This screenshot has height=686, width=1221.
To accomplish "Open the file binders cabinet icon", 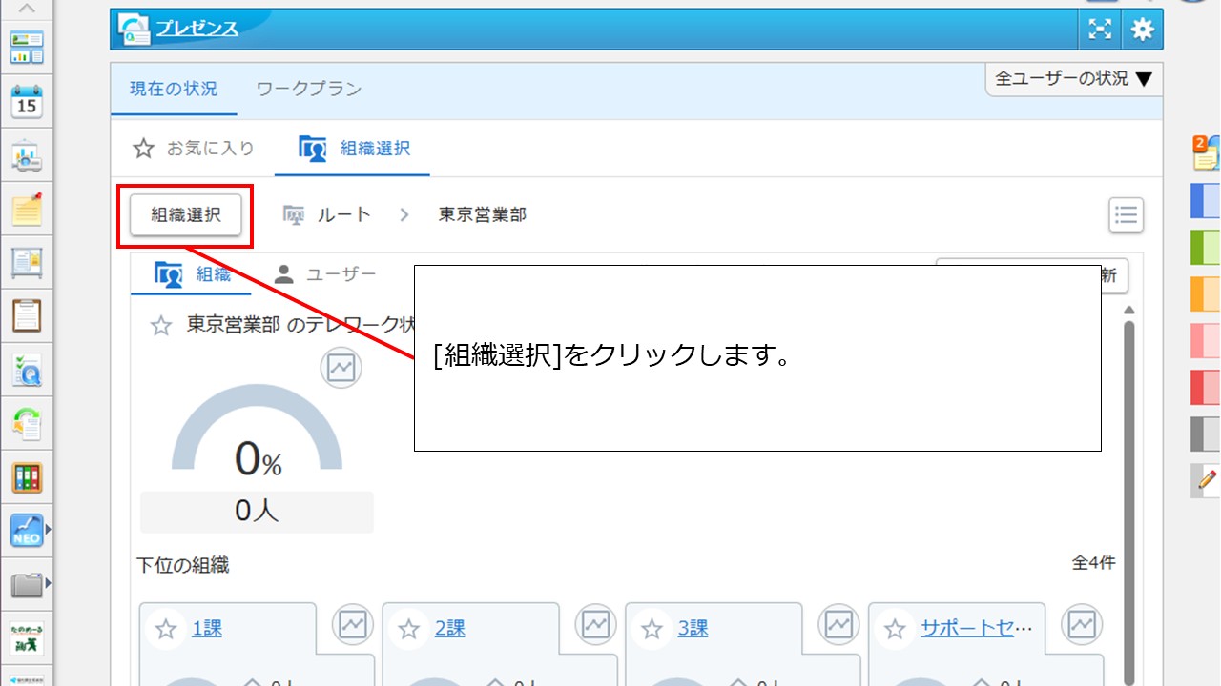I will (x=27, y=476).
